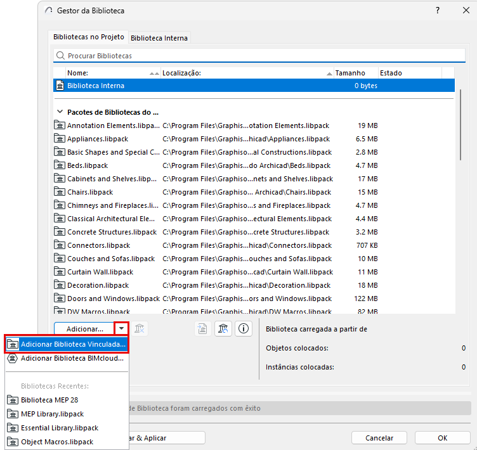Click the Annotation Elements.libpack icon
Screen dimensions: 477x450
pos(60,125)
